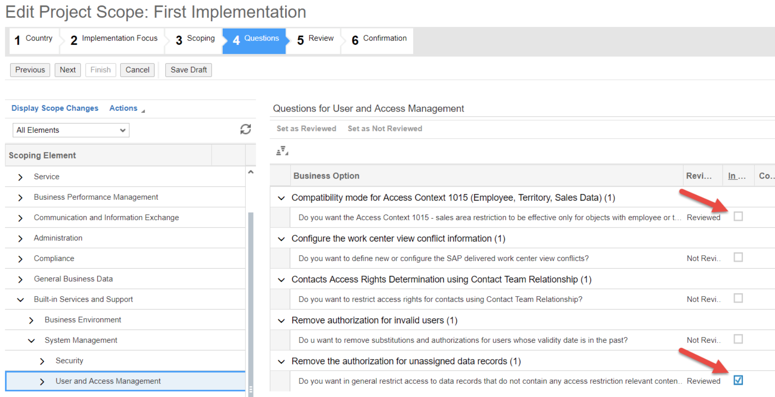Click Save Draft button
The image size is (775, 397).
point(189,70)
